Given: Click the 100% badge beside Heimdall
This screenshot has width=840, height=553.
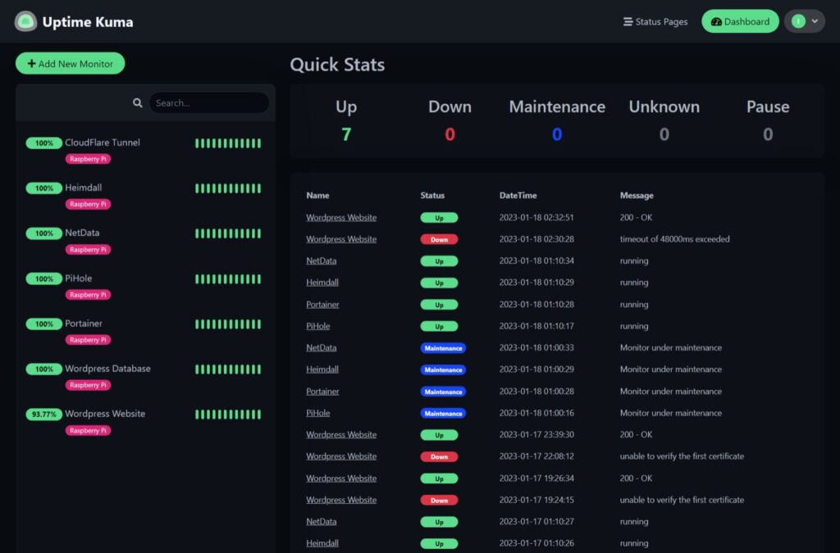Looking at the screenshot, I should (43, 188).
